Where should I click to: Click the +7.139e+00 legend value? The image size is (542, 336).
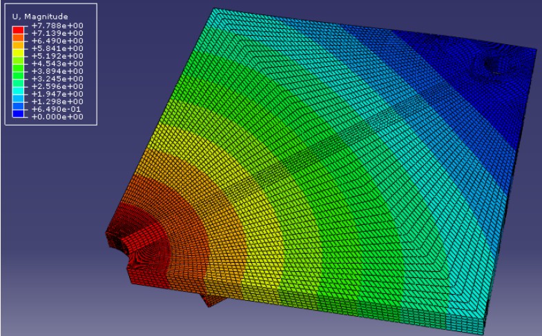57,33
